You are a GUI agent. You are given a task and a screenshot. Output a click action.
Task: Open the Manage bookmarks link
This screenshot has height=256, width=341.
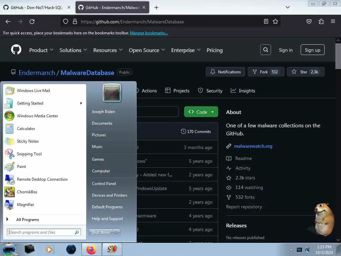pyautogui.click(x=149, y=33)
